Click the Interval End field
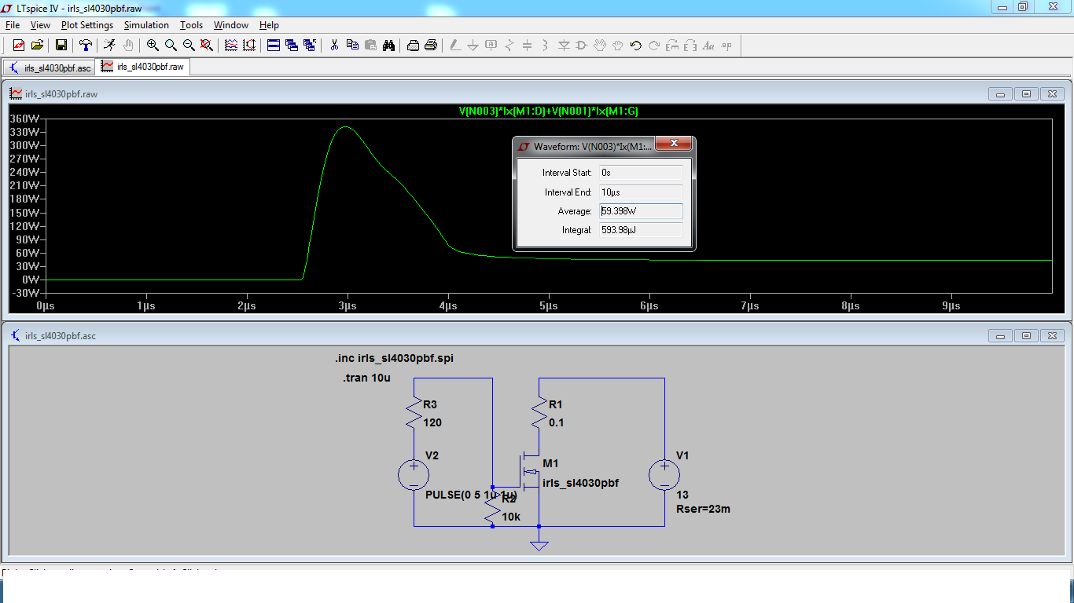 tap(641, 192)
